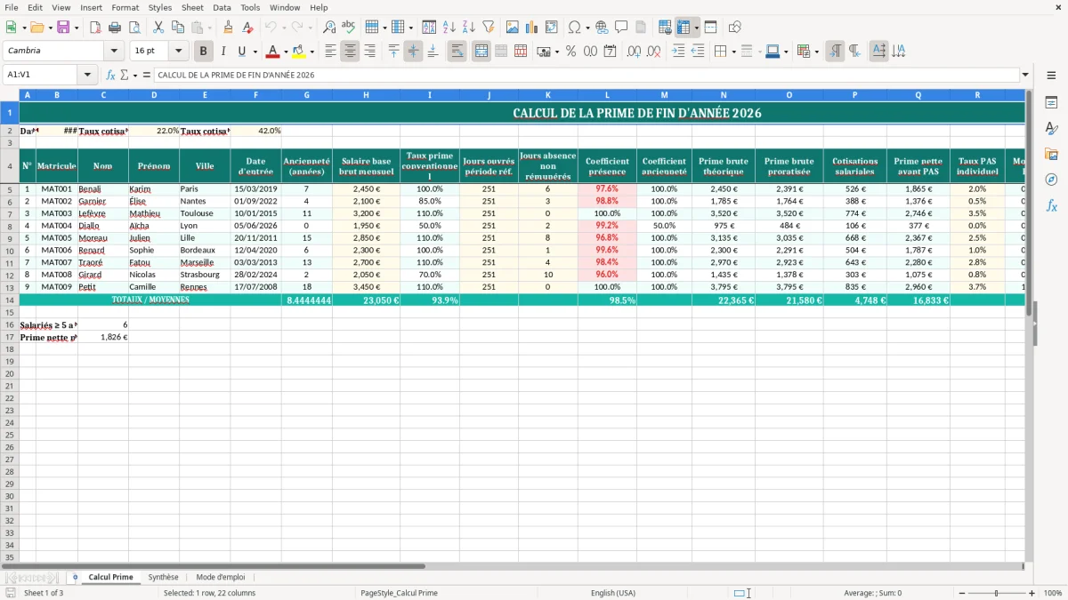Click Sort Descending icon
1068x600 pixels.
point(469,28)
